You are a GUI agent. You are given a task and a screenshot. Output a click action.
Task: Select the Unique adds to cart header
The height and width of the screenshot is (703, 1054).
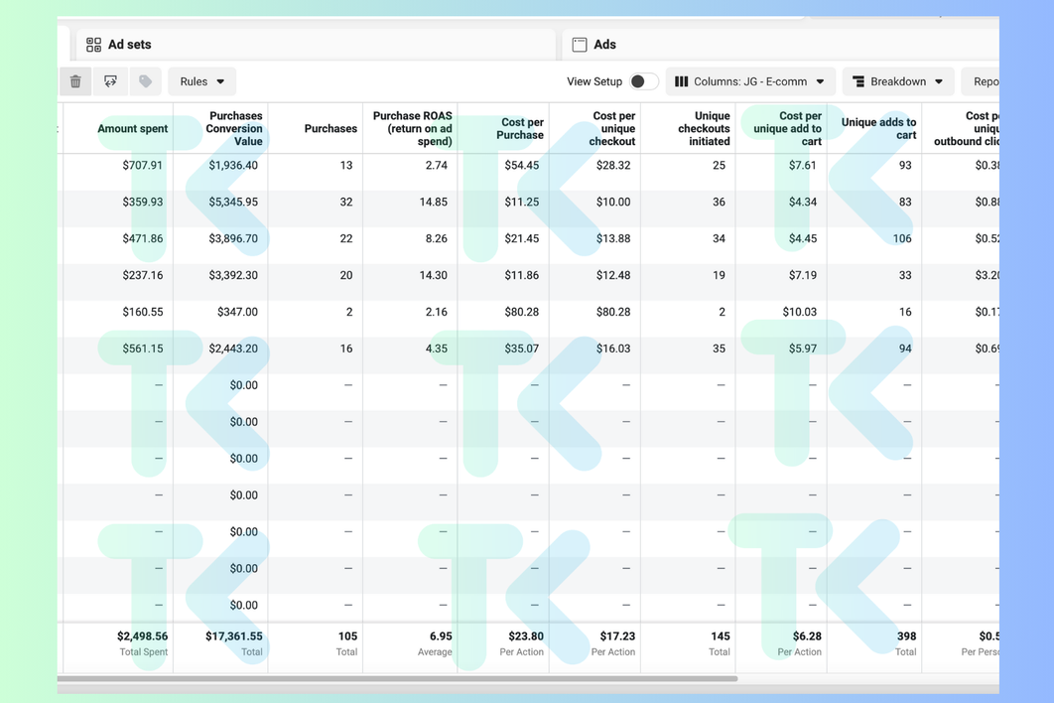(x=878, y=129)
